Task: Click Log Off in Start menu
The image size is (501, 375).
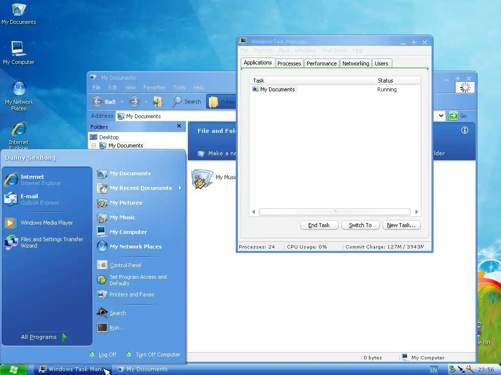Action: click(103, 354)
